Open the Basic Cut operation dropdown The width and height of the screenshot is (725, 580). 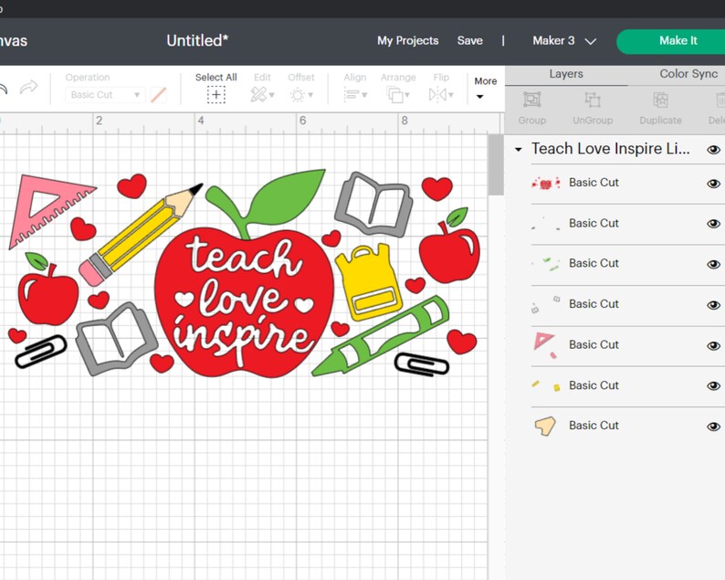pos(105,95)
